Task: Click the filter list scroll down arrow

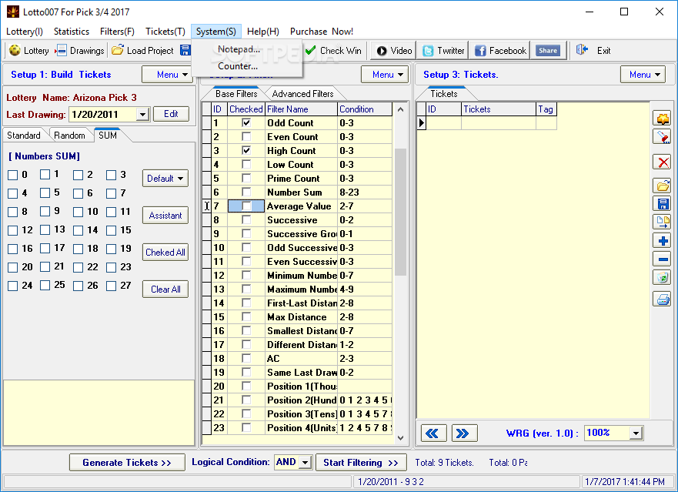Action: (x=400, y=437)
